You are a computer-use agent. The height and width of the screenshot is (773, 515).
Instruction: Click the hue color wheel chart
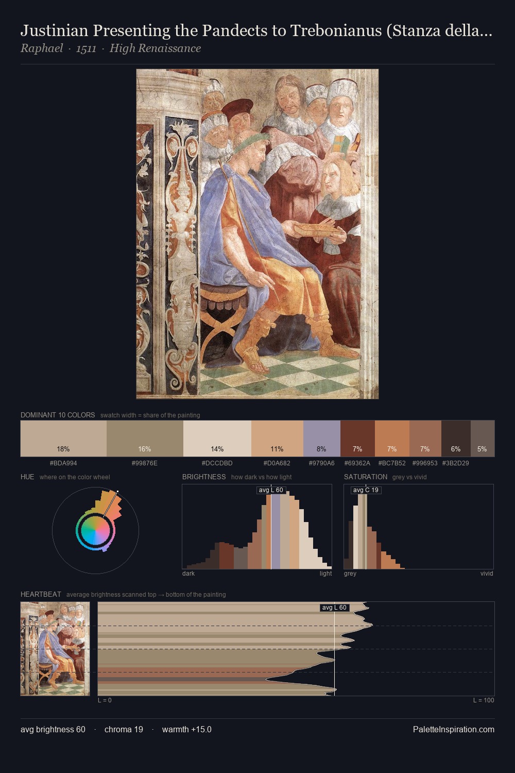(96, 530)
